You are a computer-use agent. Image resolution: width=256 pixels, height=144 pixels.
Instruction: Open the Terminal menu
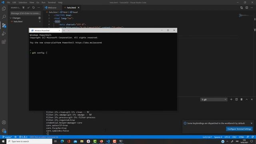pos(52,2)
